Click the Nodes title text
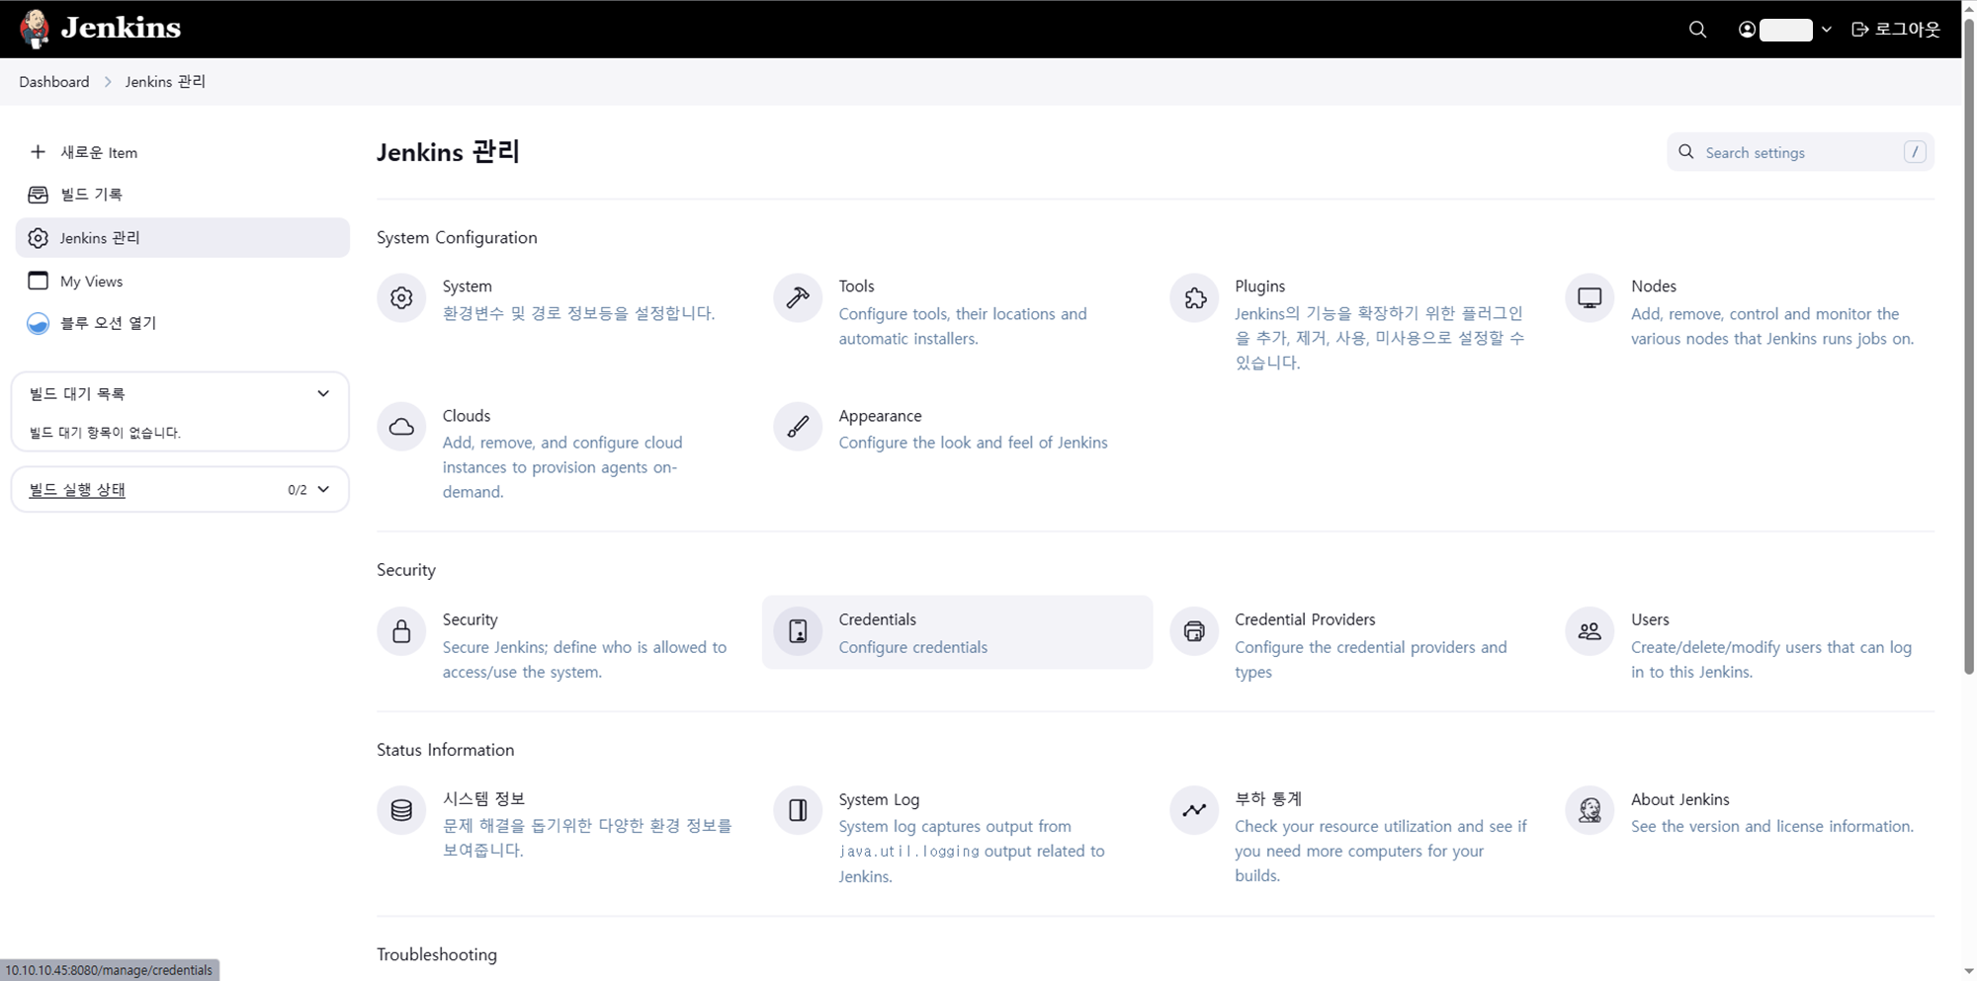 (x=1653, y=286)
